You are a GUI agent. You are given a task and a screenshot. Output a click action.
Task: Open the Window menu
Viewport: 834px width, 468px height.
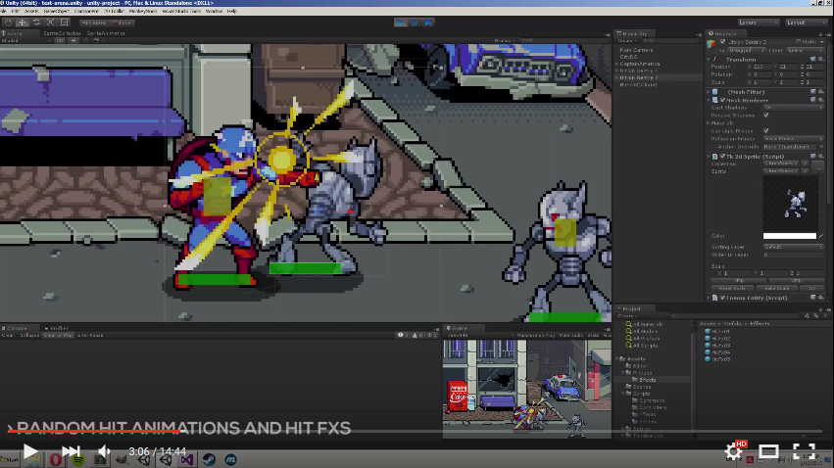point(214,11)
